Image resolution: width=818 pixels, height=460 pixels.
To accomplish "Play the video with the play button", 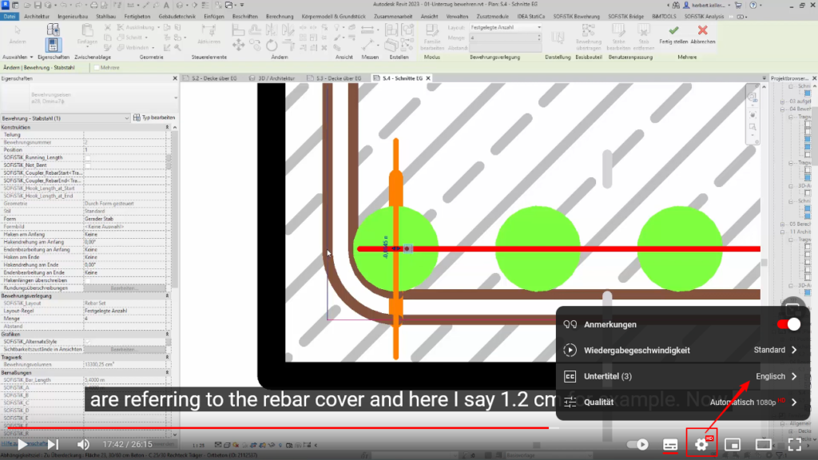I will point(22,444).
